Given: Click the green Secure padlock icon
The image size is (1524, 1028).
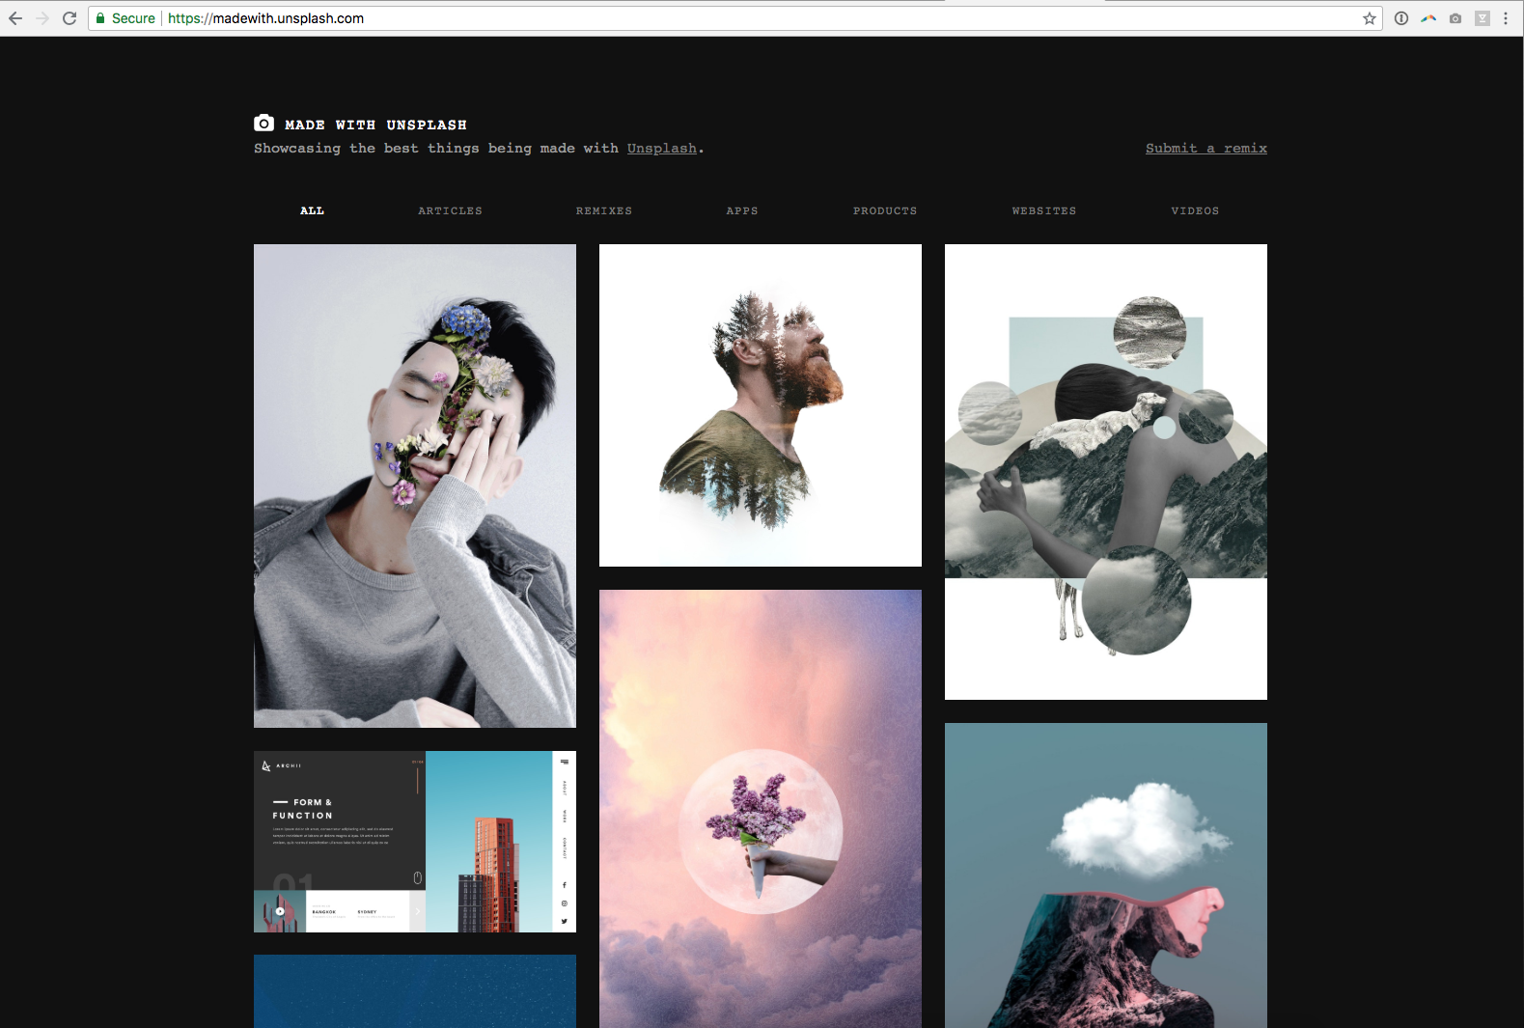Looking at the screenshot, I should (100, 18).
